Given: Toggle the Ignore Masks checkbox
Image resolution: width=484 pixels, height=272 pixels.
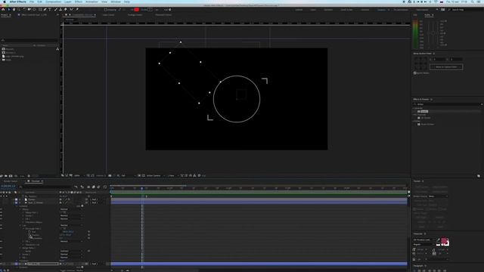Looking at the screenshot, I should (x=415, y=73).
